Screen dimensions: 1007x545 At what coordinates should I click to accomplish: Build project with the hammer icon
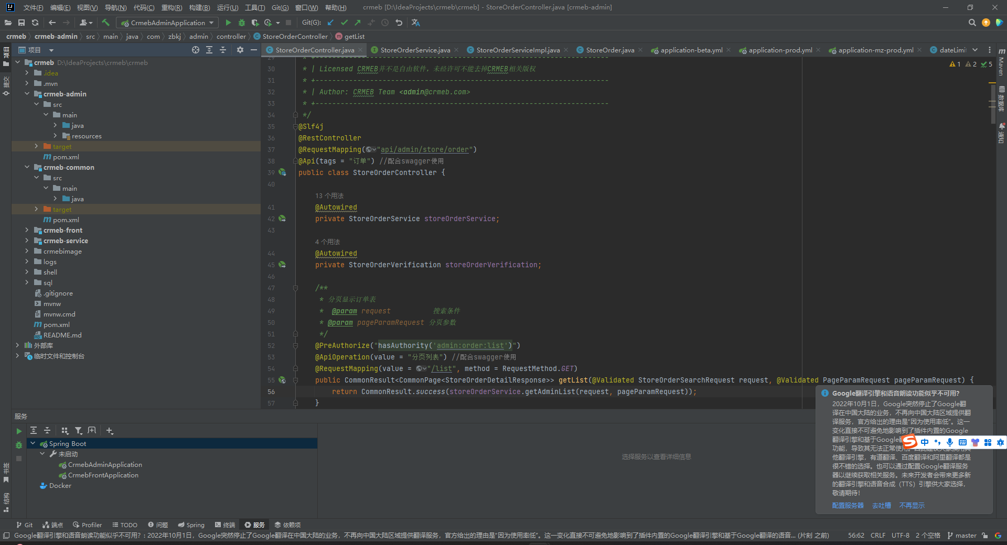pyautogui.click(x=106, y=23)
